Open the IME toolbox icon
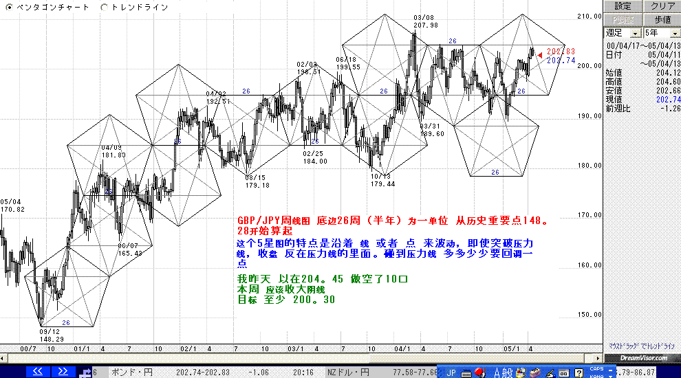681x378 pixels. pos(535,373)
